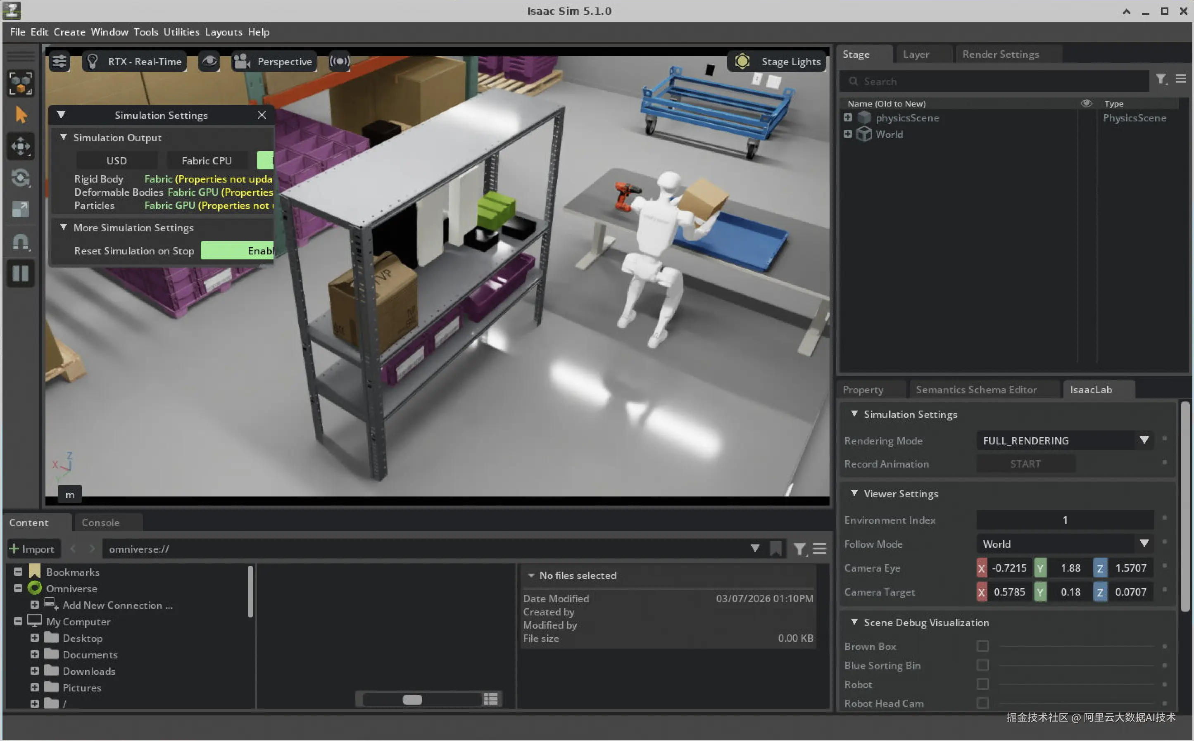Collapse the Simulation Output section

click(x=63, y=137)
